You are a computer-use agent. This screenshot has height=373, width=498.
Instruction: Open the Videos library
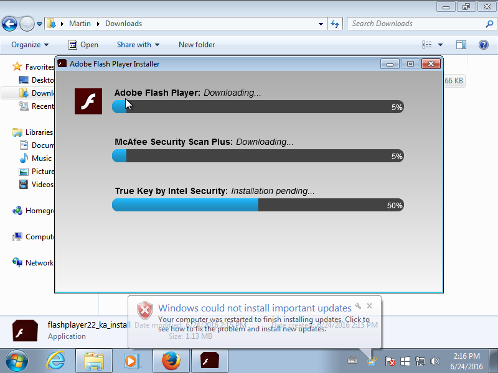coord(36,184)
